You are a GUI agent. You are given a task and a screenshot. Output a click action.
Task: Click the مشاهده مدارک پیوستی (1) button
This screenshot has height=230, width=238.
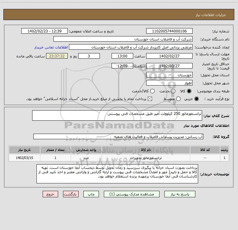tap(132, 194)
